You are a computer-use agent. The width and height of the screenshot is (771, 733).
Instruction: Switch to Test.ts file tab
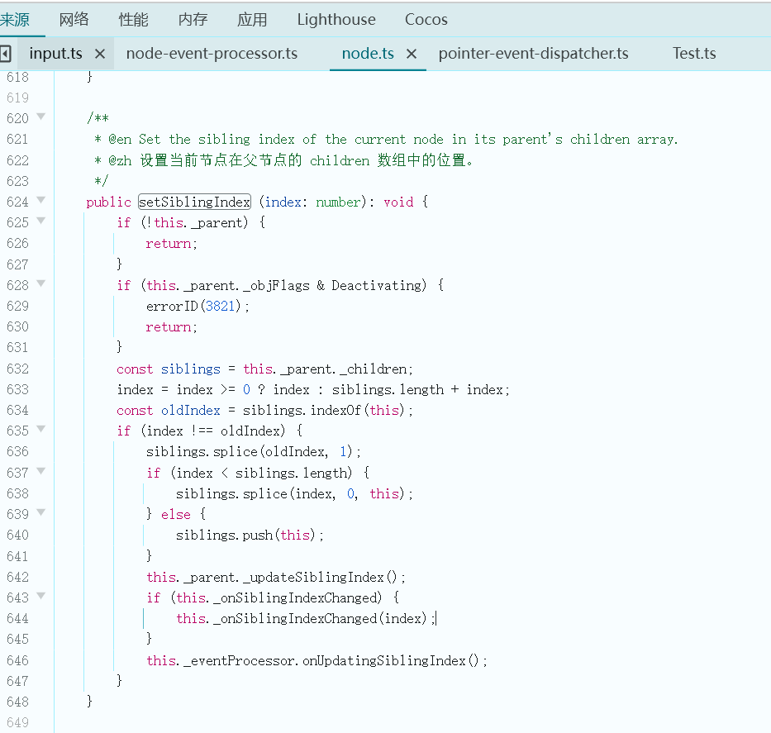(x=694, y=53)
